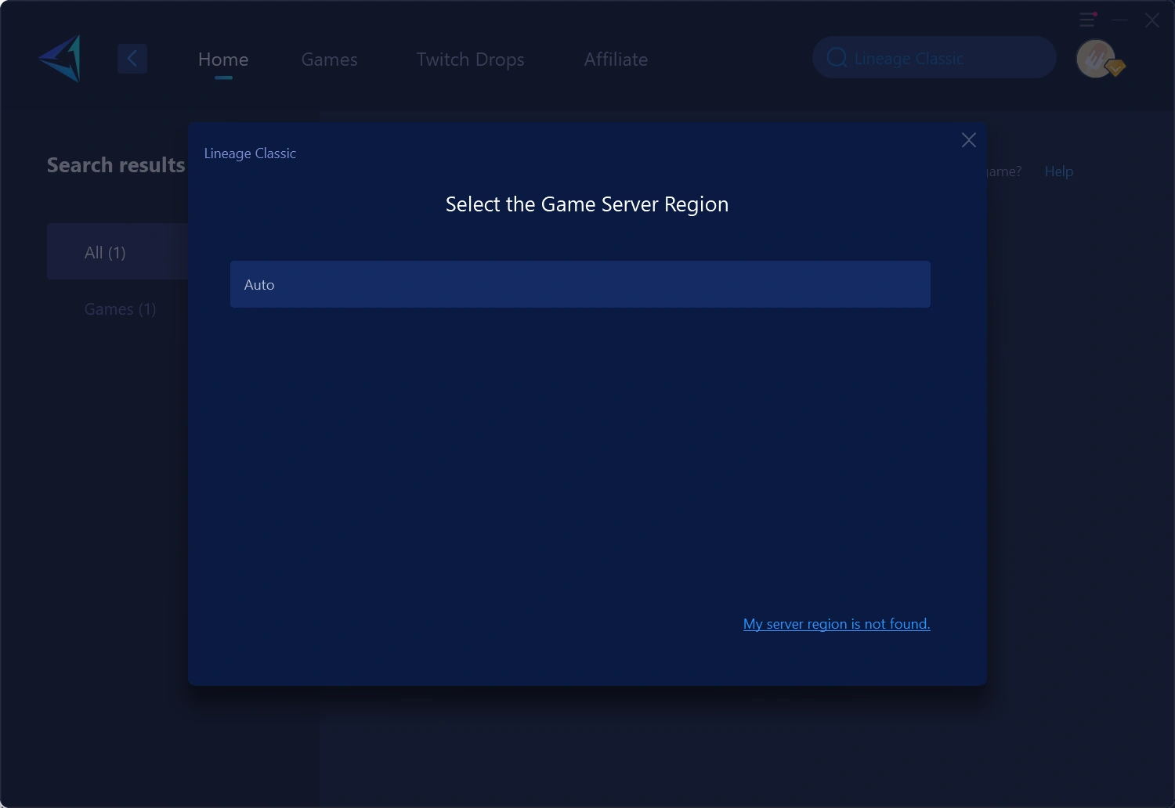The height and width of the screenshot is (808, 1175).
Task: Open the hamburger menu with notification dot
Action: (x=1087, y=20)
